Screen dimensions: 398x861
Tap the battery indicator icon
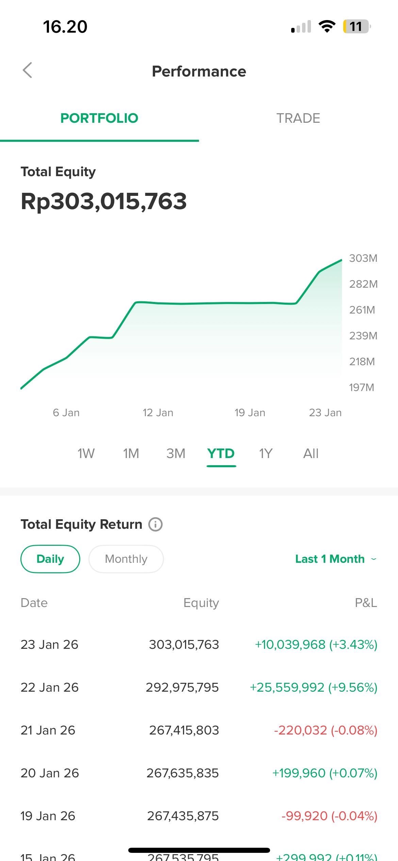click(356, 27)
